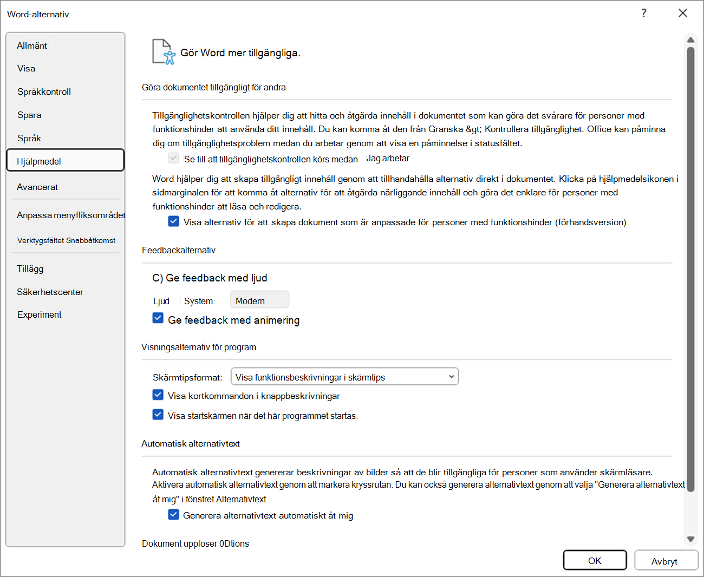Viewport: 704px width, 577px height.
Task: Select the Visa category
Action: (26, 68)
